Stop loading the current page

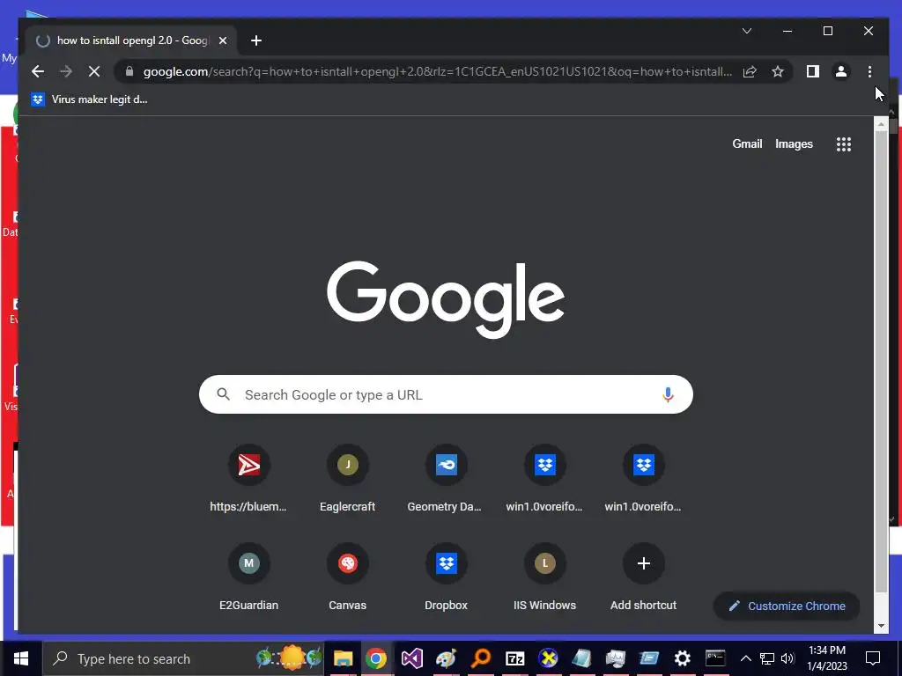pos(94,71)
